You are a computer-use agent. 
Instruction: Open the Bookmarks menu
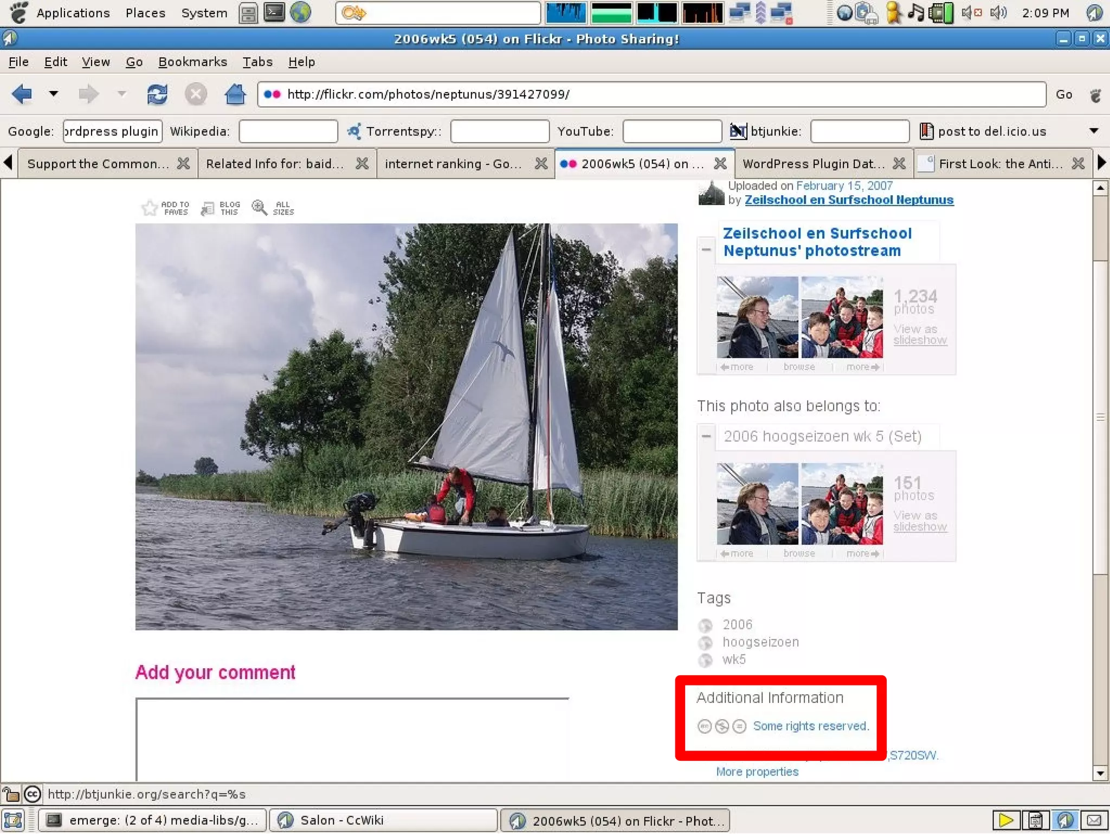[192, 62]
